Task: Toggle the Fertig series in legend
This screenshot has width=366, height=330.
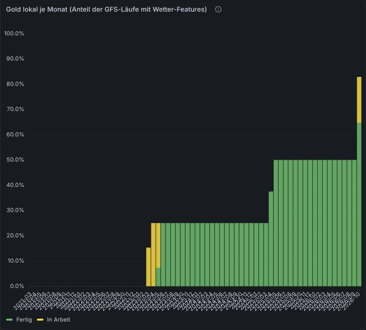Action: [x=24, y=320]
